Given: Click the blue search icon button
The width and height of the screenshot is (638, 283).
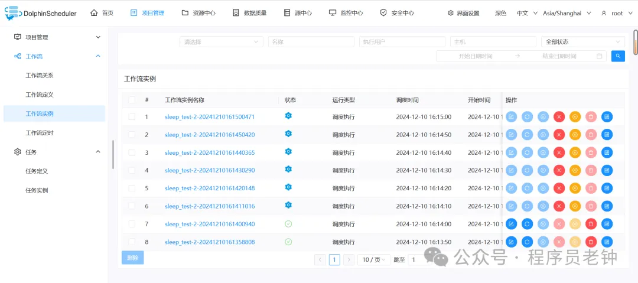Looking at the screenshot, I should click(618, 56).
